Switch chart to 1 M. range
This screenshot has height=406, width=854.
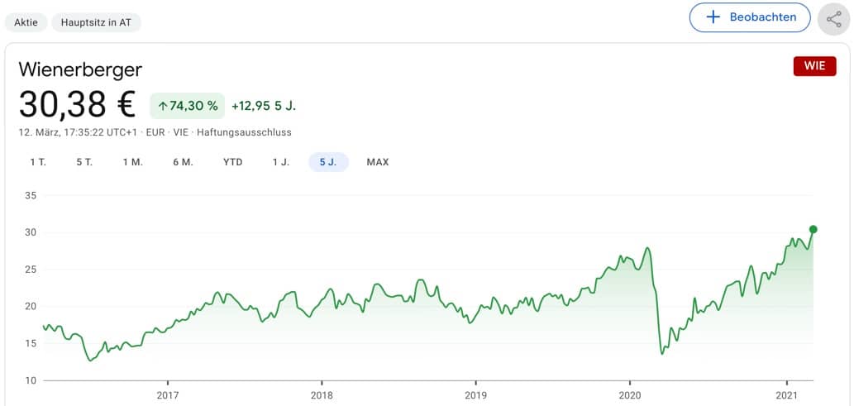[x=133, y=162]
